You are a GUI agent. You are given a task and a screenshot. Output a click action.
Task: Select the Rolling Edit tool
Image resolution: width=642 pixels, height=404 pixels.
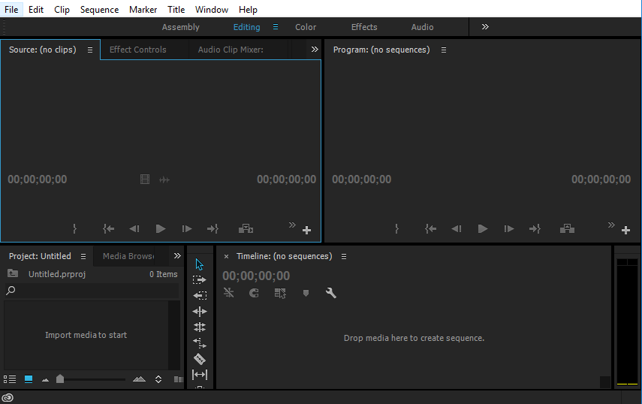(x=200, y=327)
